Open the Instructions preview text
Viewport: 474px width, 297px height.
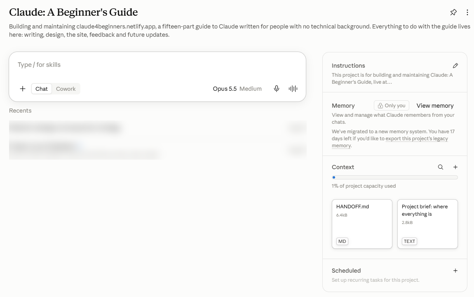(x=392, y=78)
